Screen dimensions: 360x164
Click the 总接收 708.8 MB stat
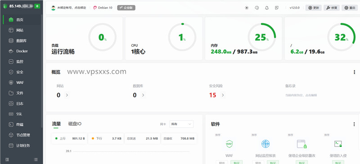179,138
